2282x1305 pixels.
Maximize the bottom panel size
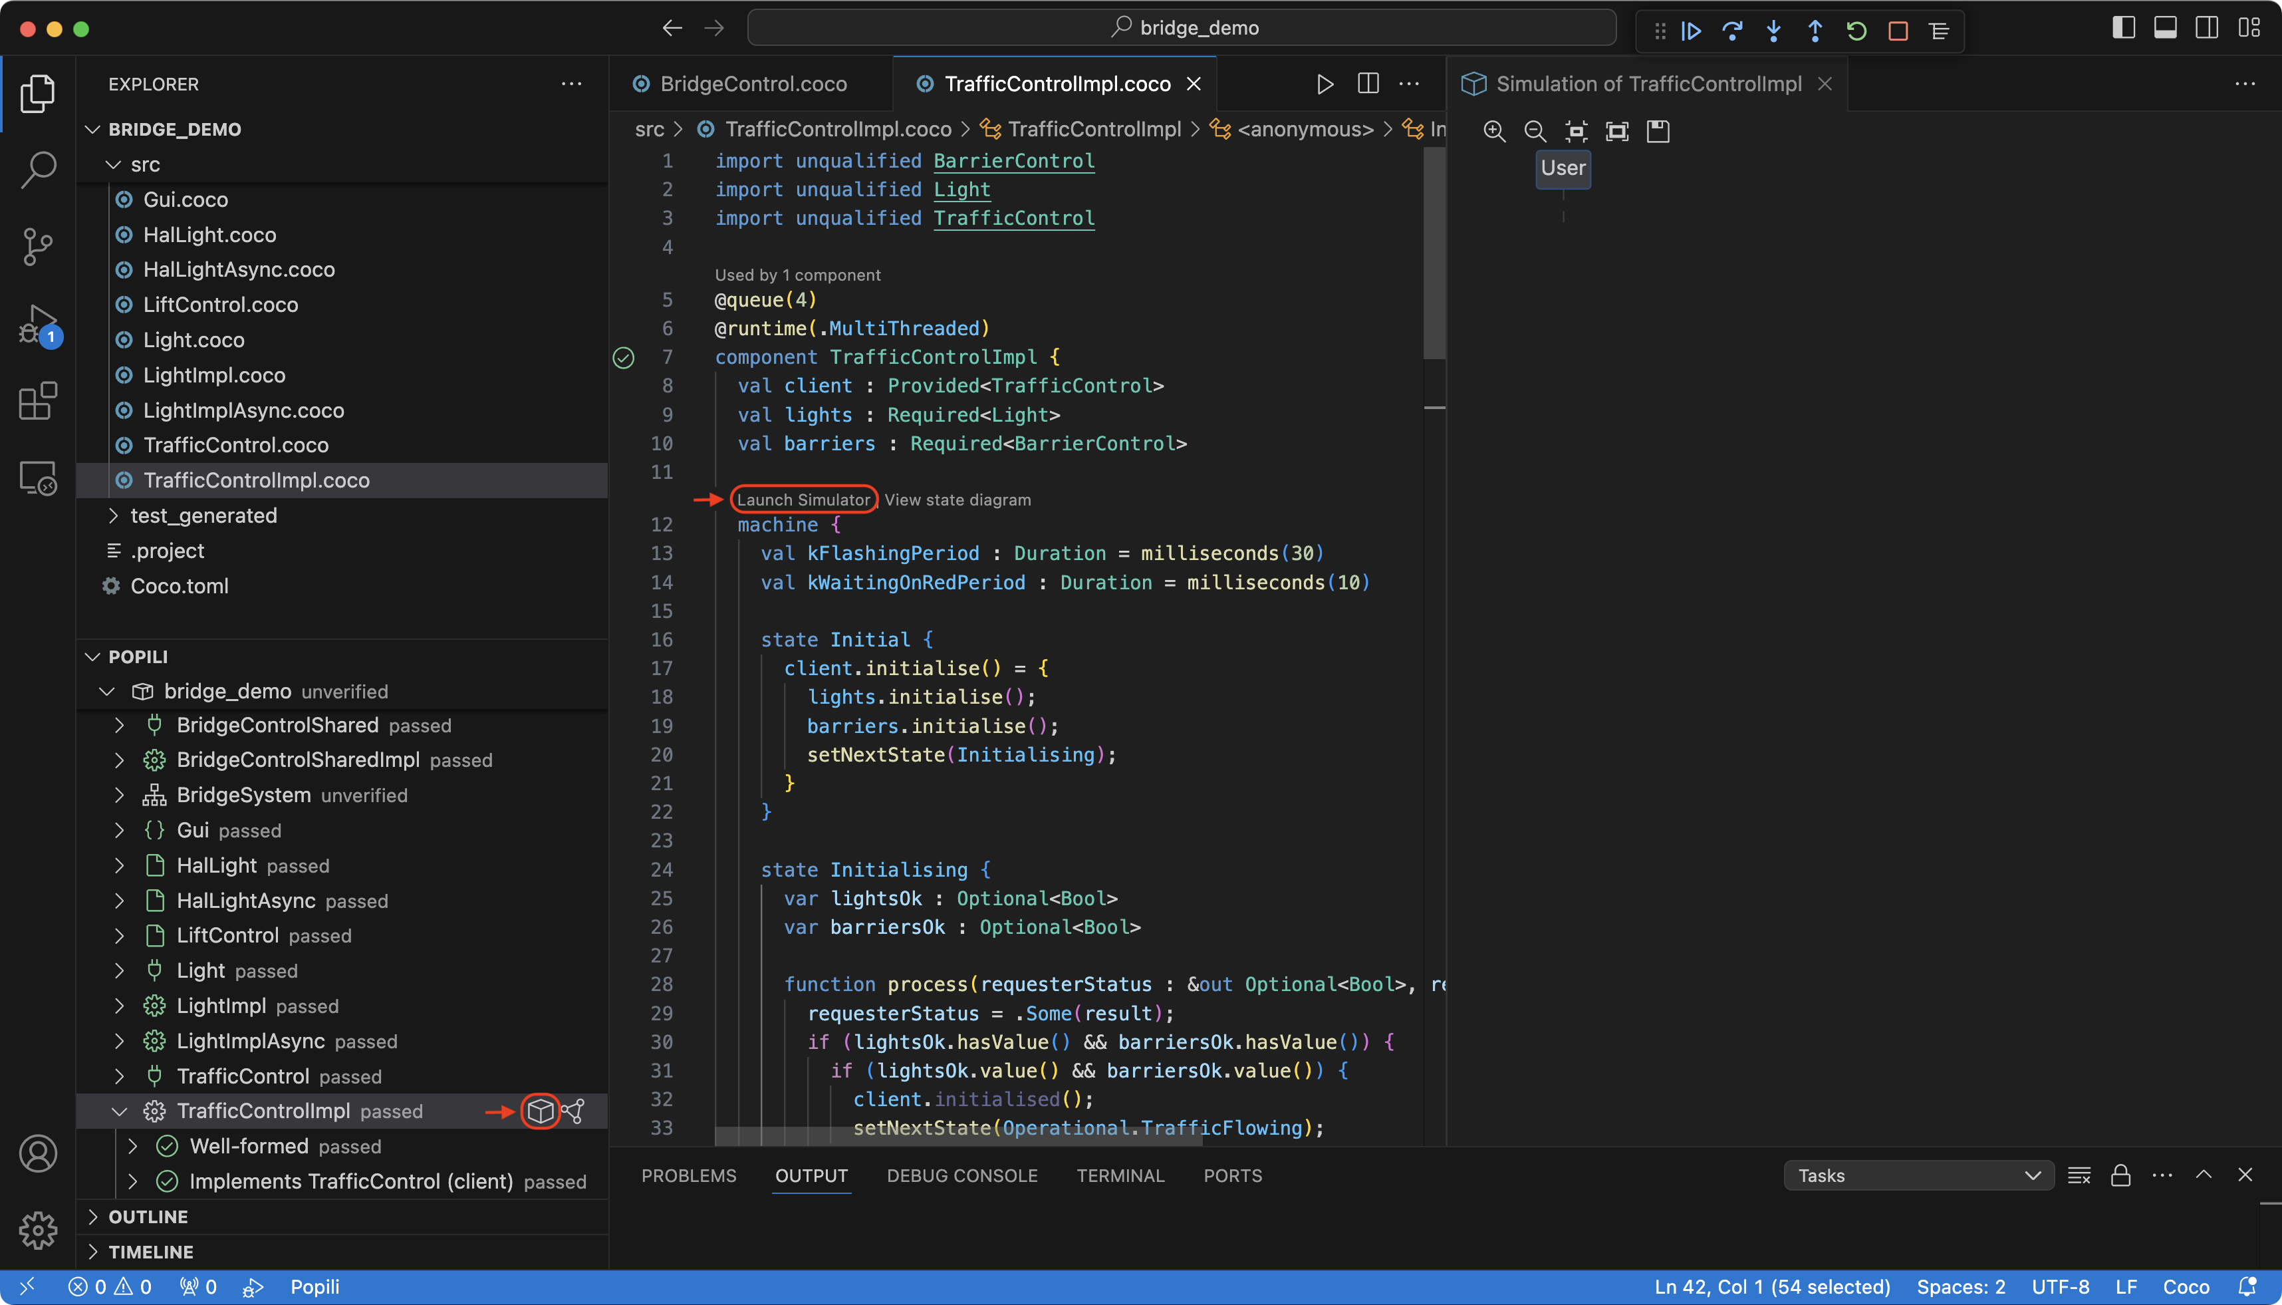(2204, 1175)
